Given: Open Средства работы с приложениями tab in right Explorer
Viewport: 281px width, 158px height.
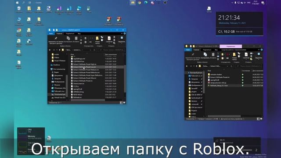Looking at the screenshot, I should click(234, 50).
